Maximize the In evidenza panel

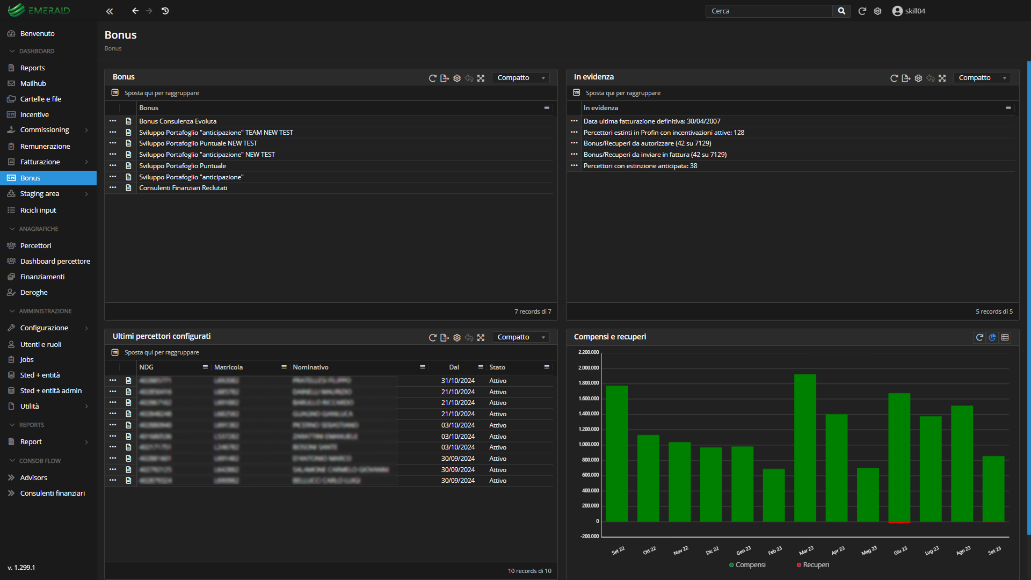pos(942,78)
